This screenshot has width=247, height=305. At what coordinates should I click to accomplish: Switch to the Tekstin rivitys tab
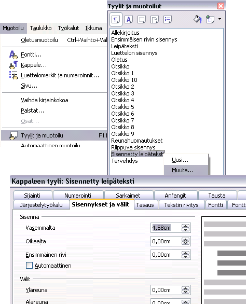(x=182, y=205)
